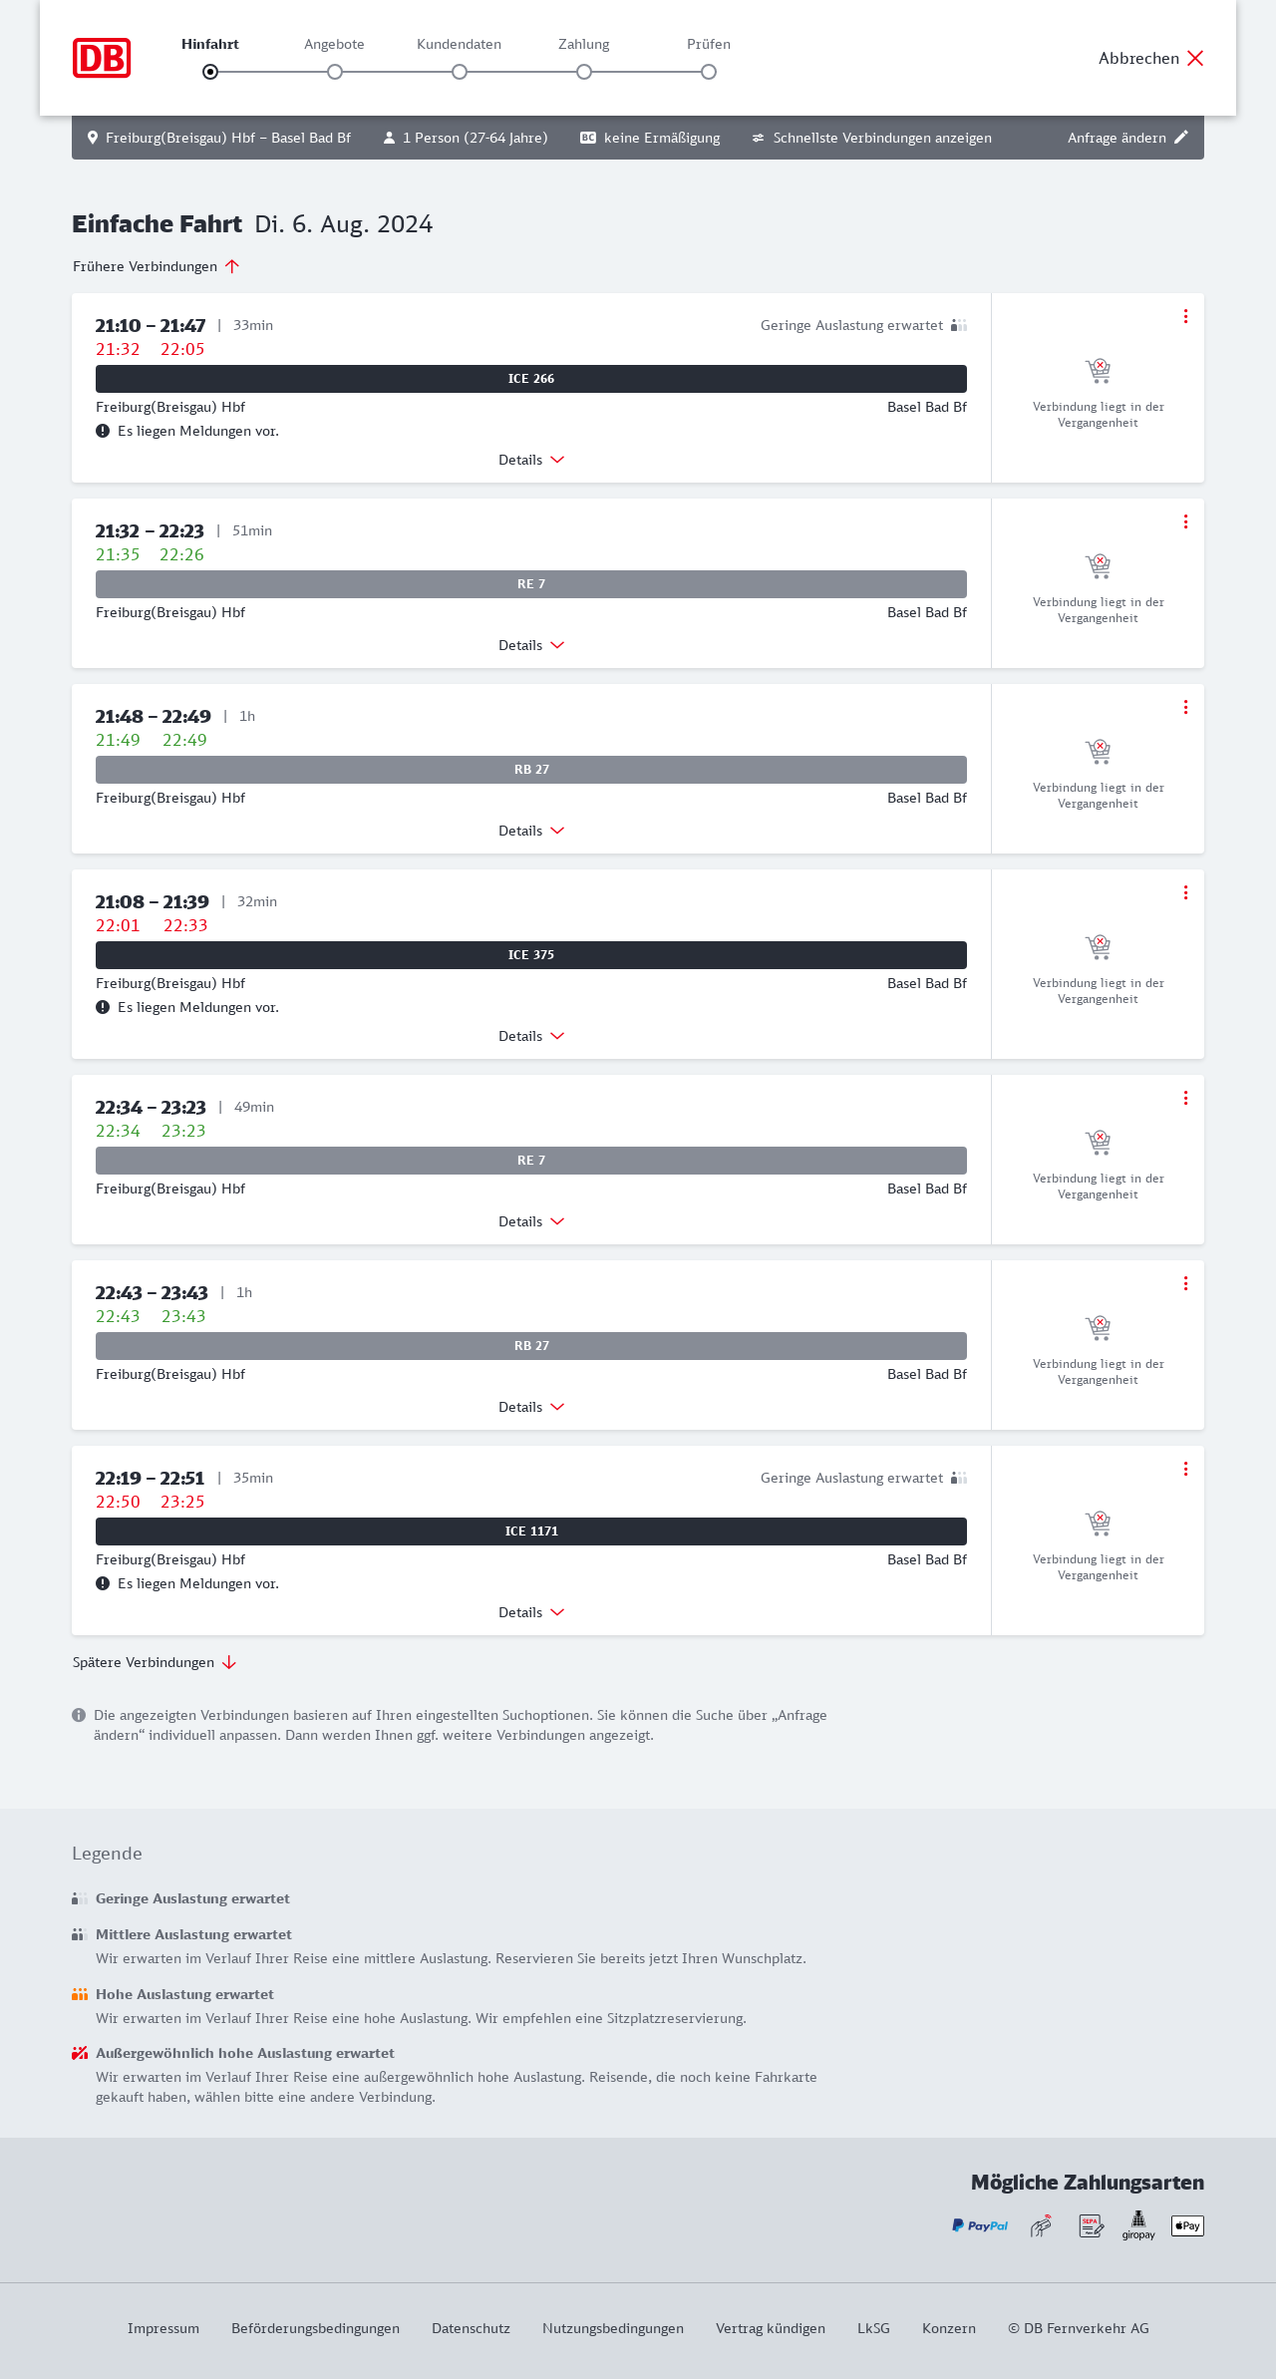
Task: Expand Details for ICE 266 connection
Action: coord(531,460)
